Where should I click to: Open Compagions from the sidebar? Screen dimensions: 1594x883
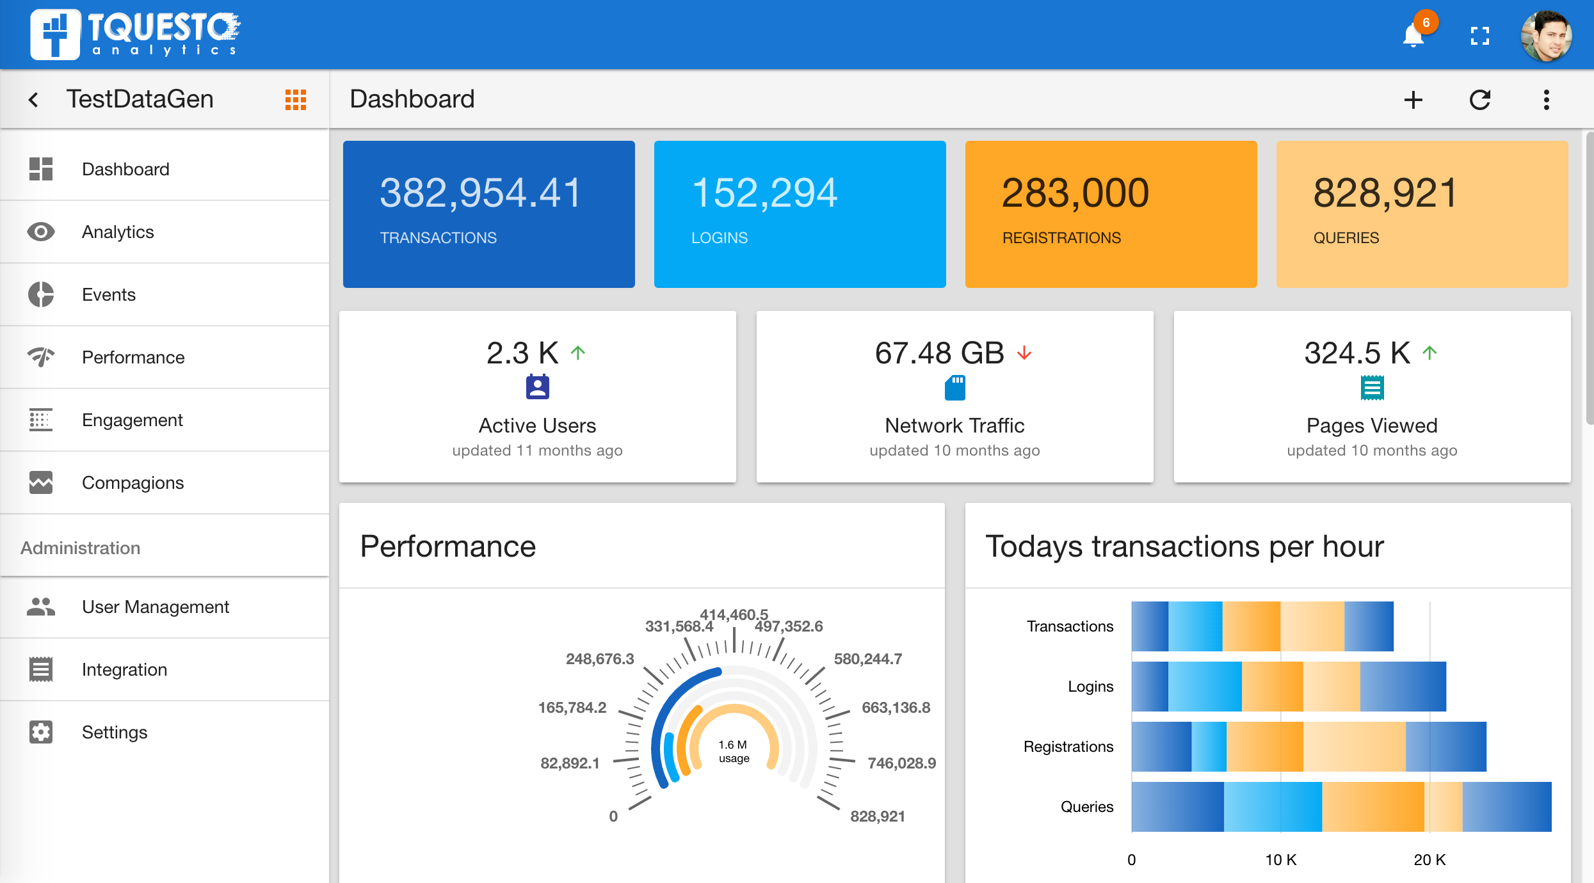click(133, 482)
